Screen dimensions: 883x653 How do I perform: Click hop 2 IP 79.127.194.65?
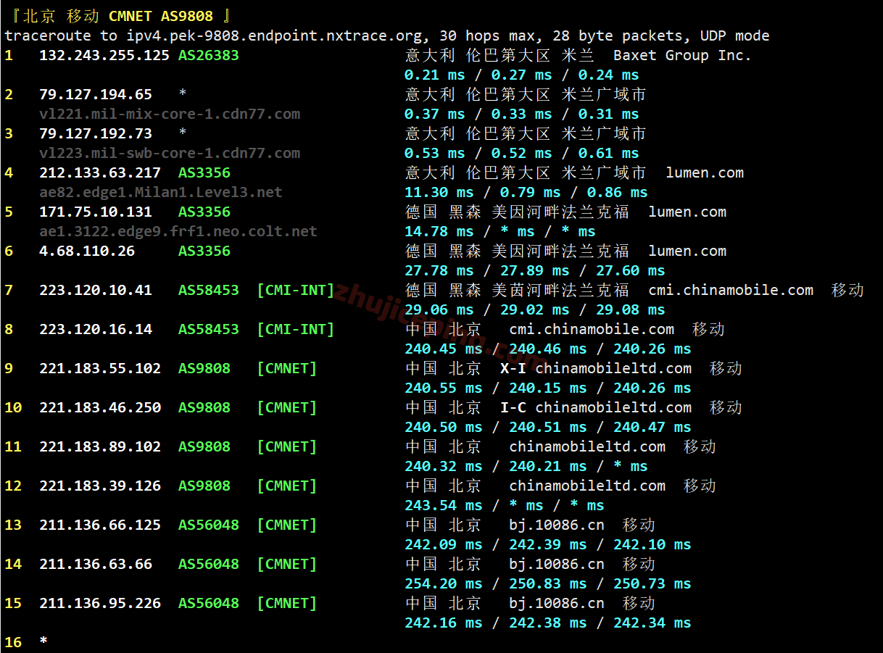[x=96, y=94]
